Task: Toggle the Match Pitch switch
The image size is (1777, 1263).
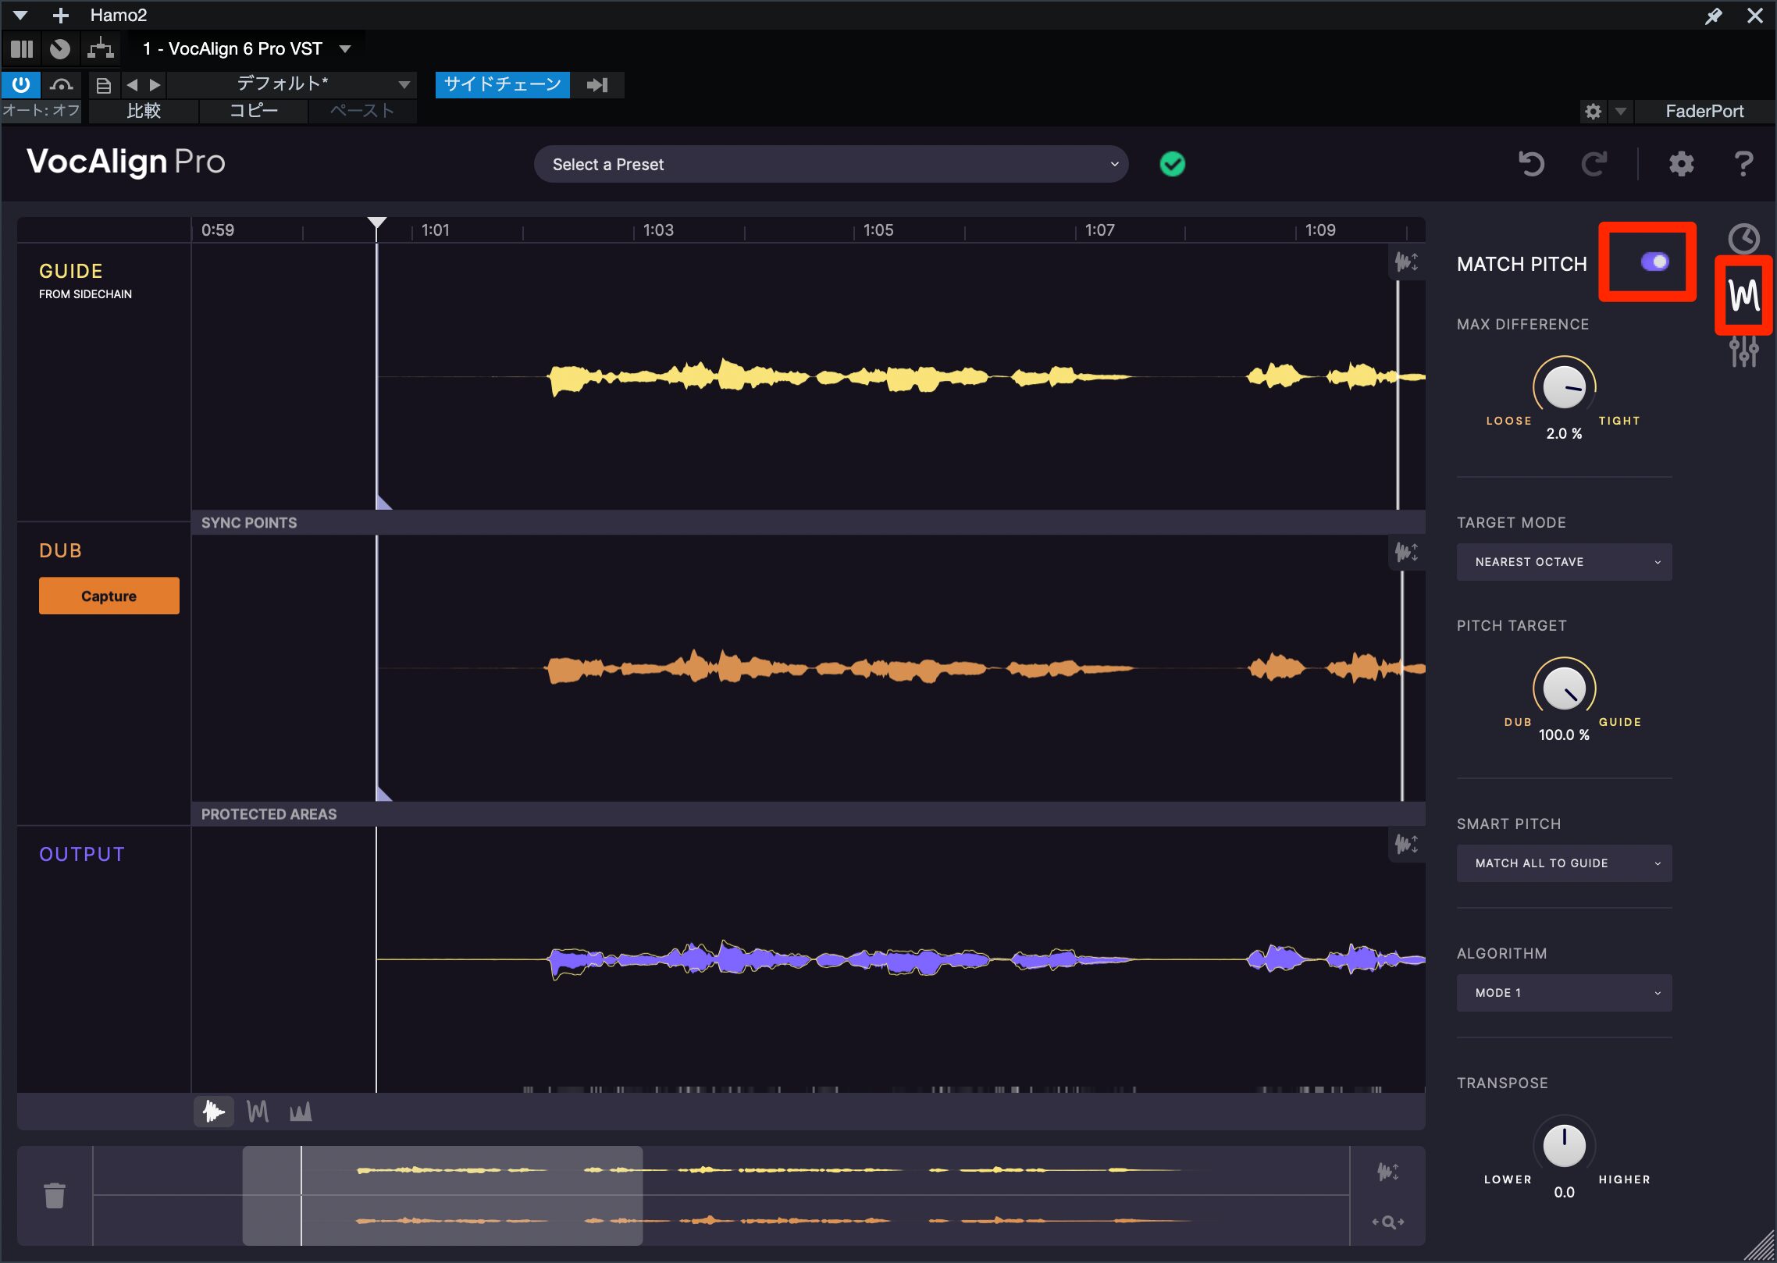Action: pos(1654,262)
